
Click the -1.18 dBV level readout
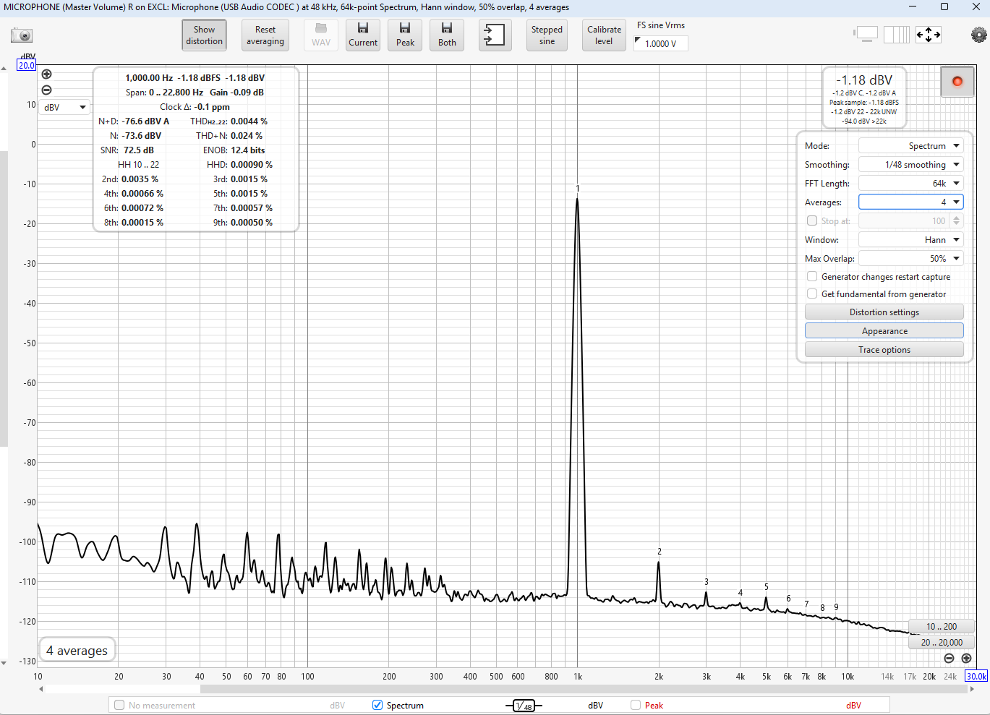click(864, 80)
